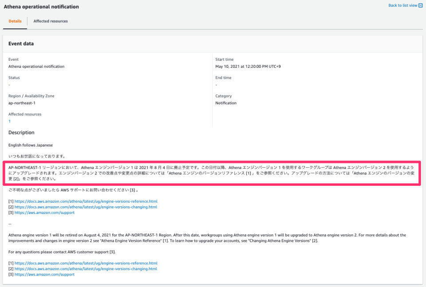Open the affected resources count link showing 1
Image resolution: width=426 pixels, height=287 pixels.
coord(9,121)
